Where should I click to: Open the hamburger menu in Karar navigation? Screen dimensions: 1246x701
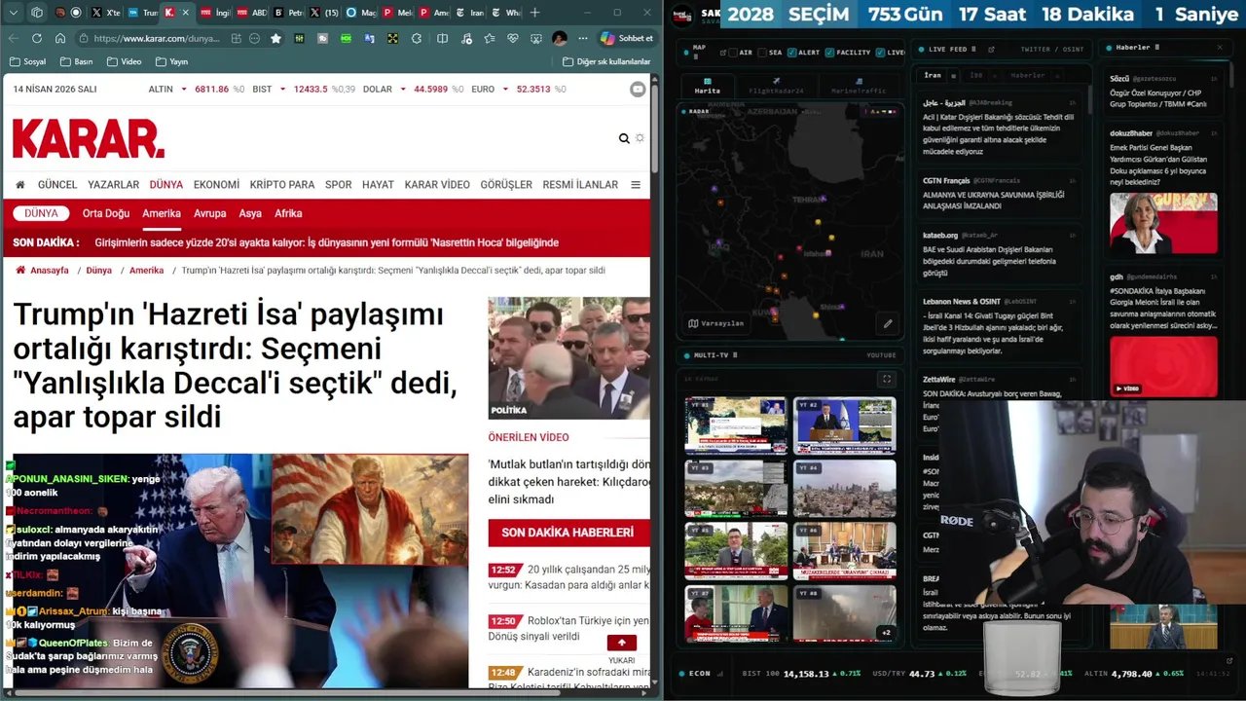636,184
